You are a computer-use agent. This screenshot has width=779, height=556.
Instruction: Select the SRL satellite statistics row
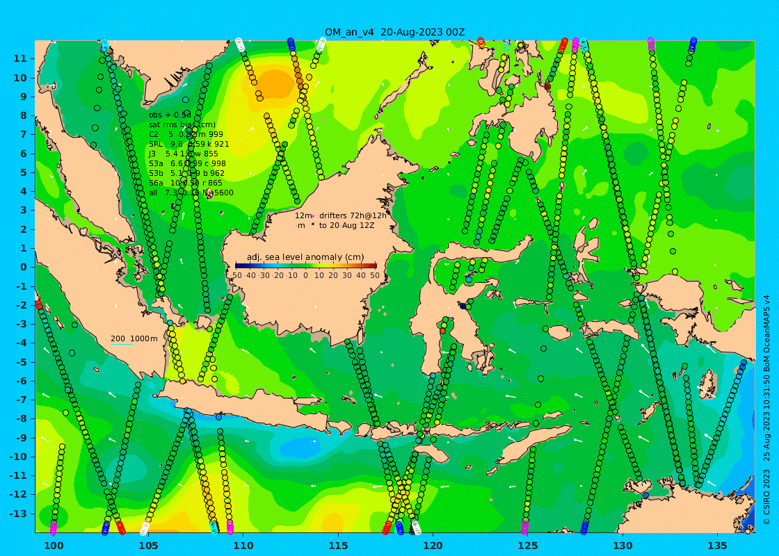point(188,144)
